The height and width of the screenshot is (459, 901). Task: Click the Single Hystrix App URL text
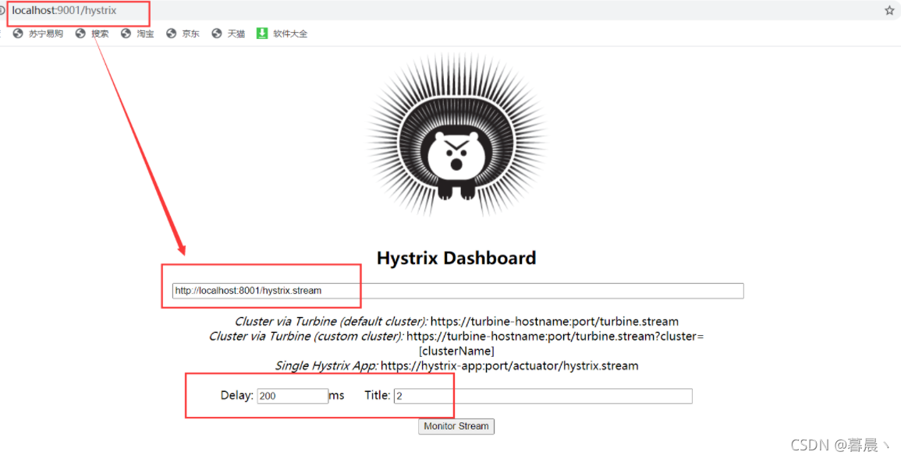(509, 365)
